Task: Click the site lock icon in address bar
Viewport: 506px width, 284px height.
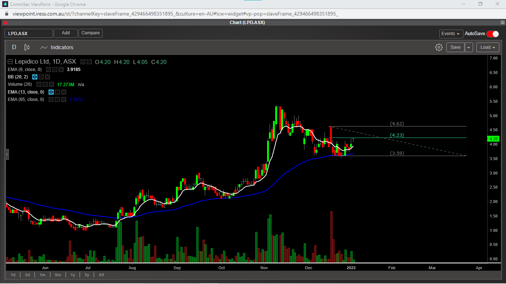Action: coord(7,14)
